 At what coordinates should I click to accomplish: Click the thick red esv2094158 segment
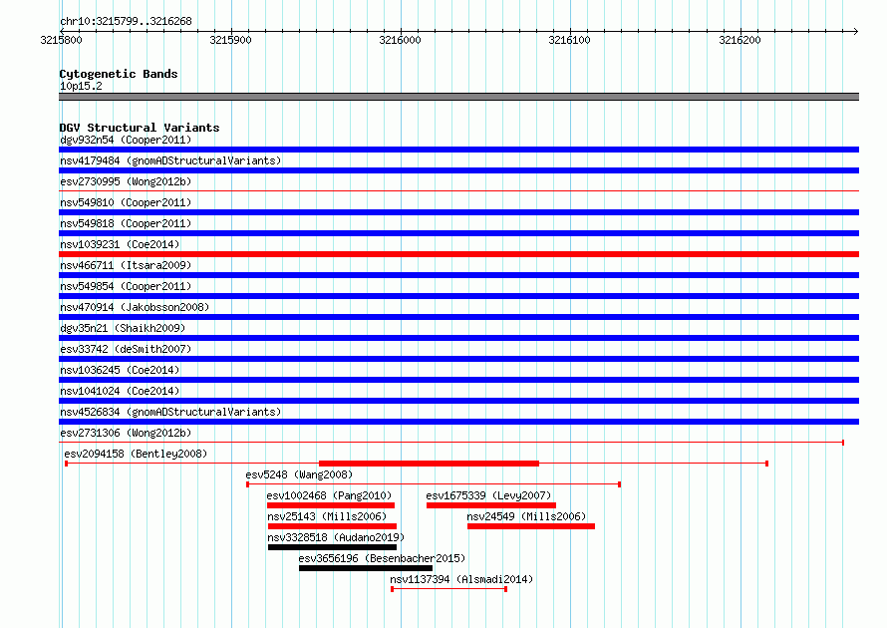click(429, 464)
